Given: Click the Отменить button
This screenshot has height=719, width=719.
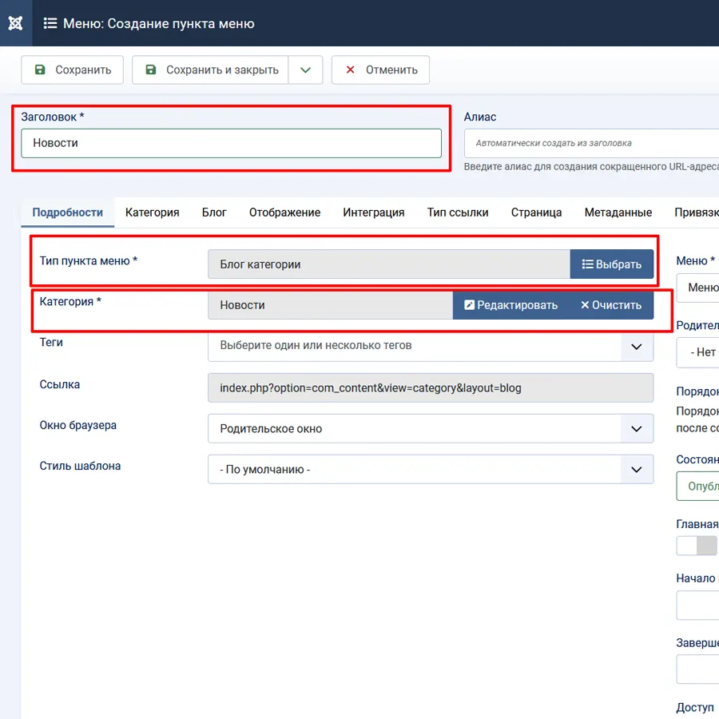Looking at the screenshot, I should 380,70.
